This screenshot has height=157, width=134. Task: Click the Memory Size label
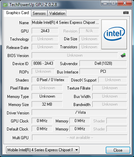click(19, 105)
